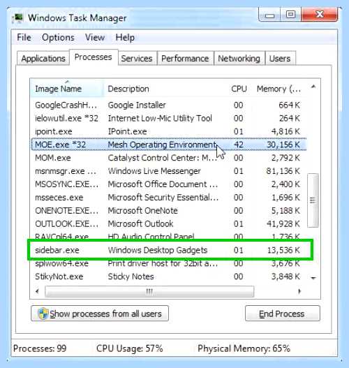Screen dimensions: 349x368
Task: Click the Microsoft Outlook description cell
Action: pyautogui.click(x=140, y=223)
